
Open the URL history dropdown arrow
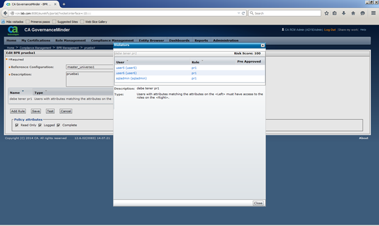pyautogui.click(x=239, y=13)
